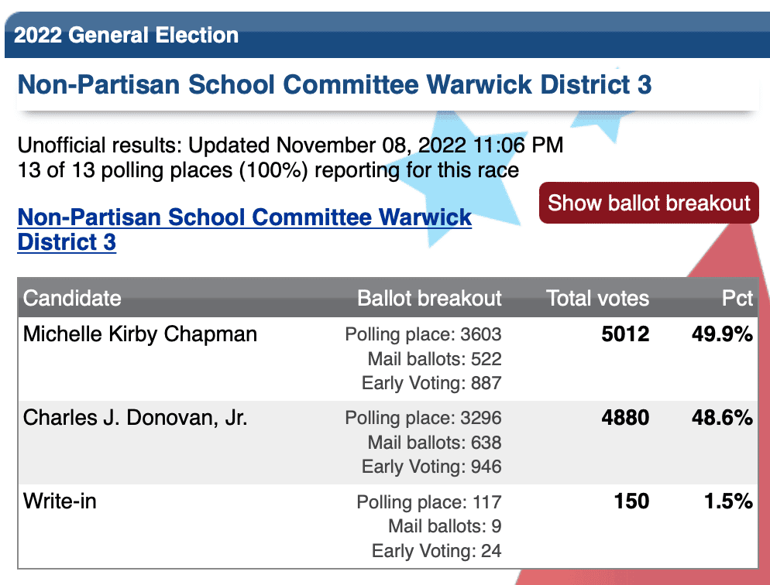Screen dimensions: 770x585
Task: Click the Ballot breakout column header
Action: (429, 298)
